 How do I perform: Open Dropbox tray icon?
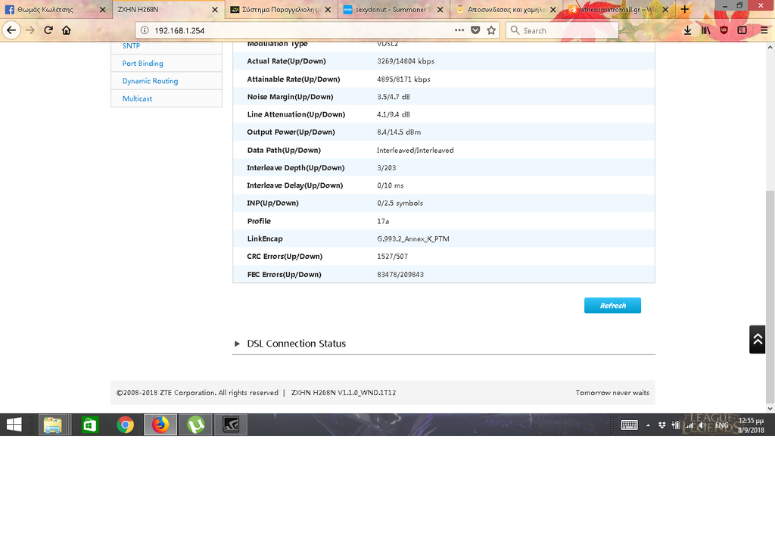661,425
